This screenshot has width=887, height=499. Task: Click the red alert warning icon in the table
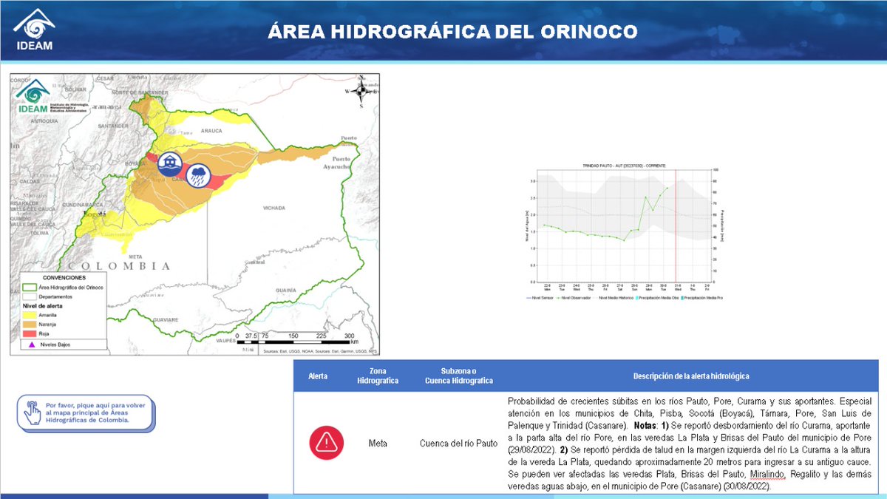coord(326,443)
